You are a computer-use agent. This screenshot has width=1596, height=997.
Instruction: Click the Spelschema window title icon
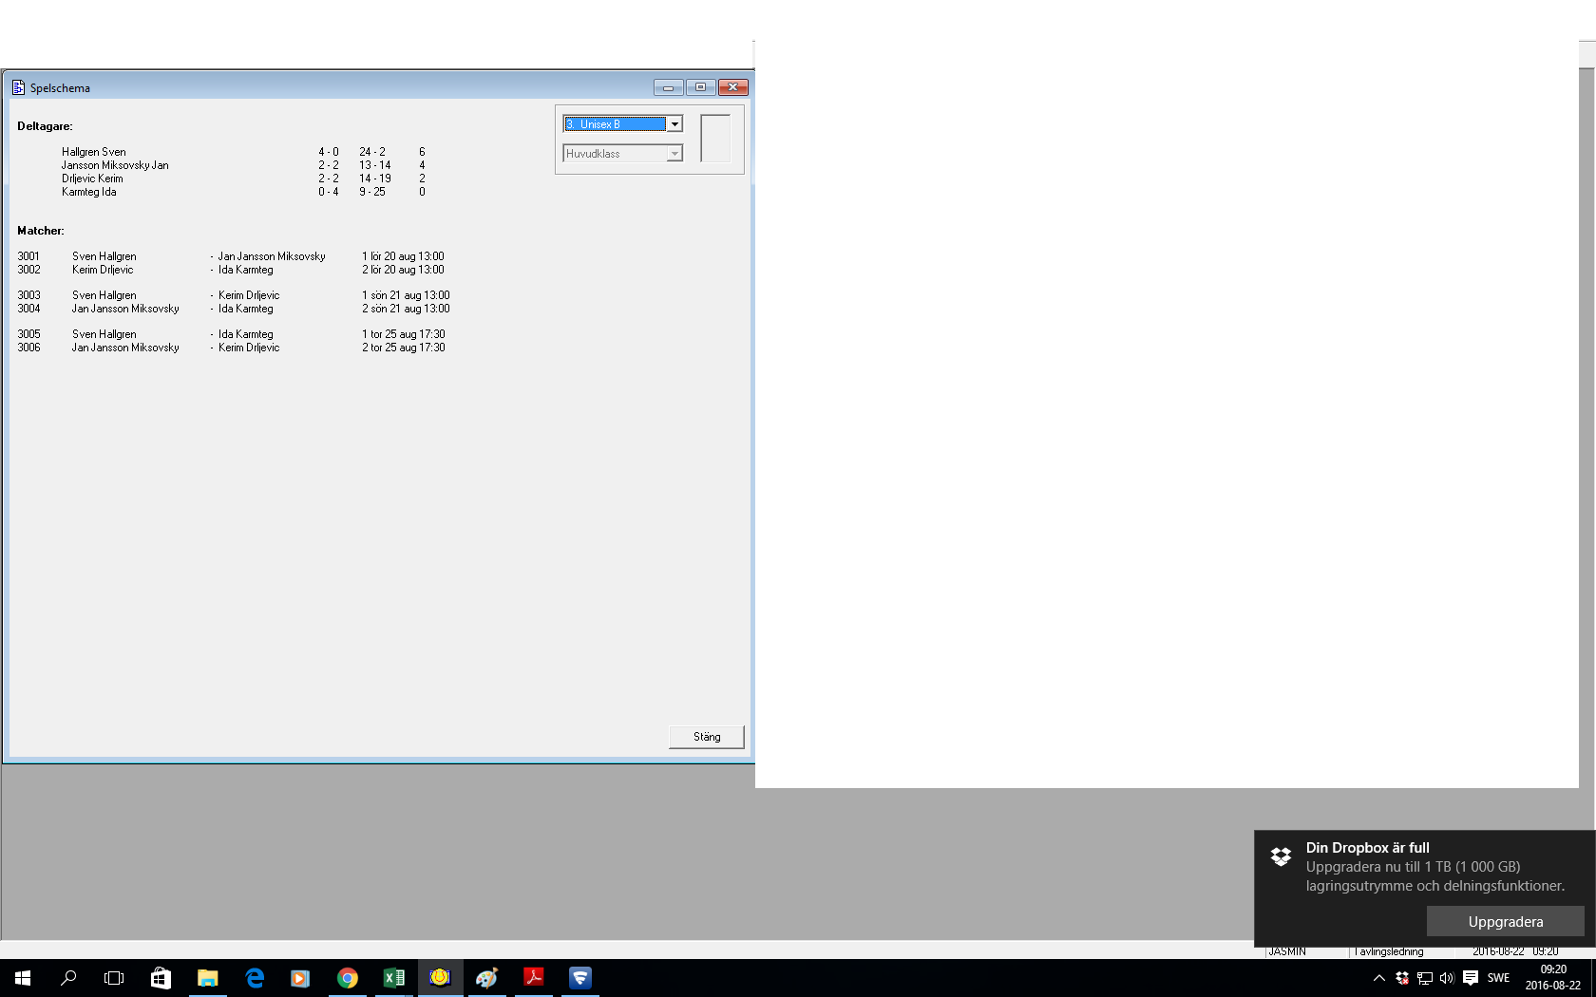(x=18, y=87)
